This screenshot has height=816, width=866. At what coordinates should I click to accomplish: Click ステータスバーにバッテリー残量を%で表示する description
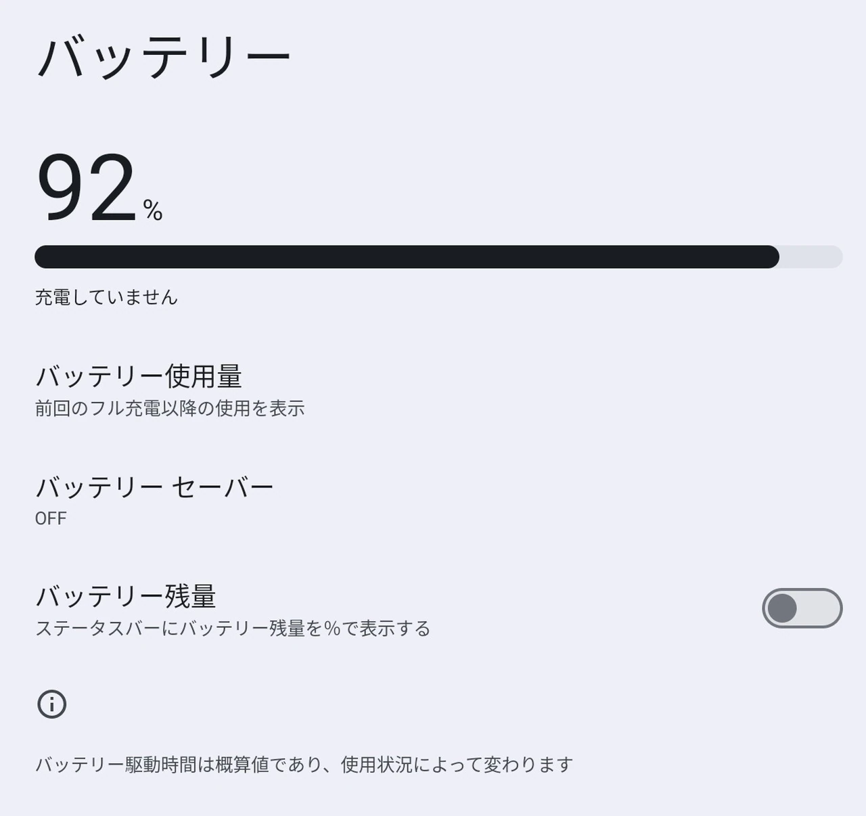click(x=233, y=629)
